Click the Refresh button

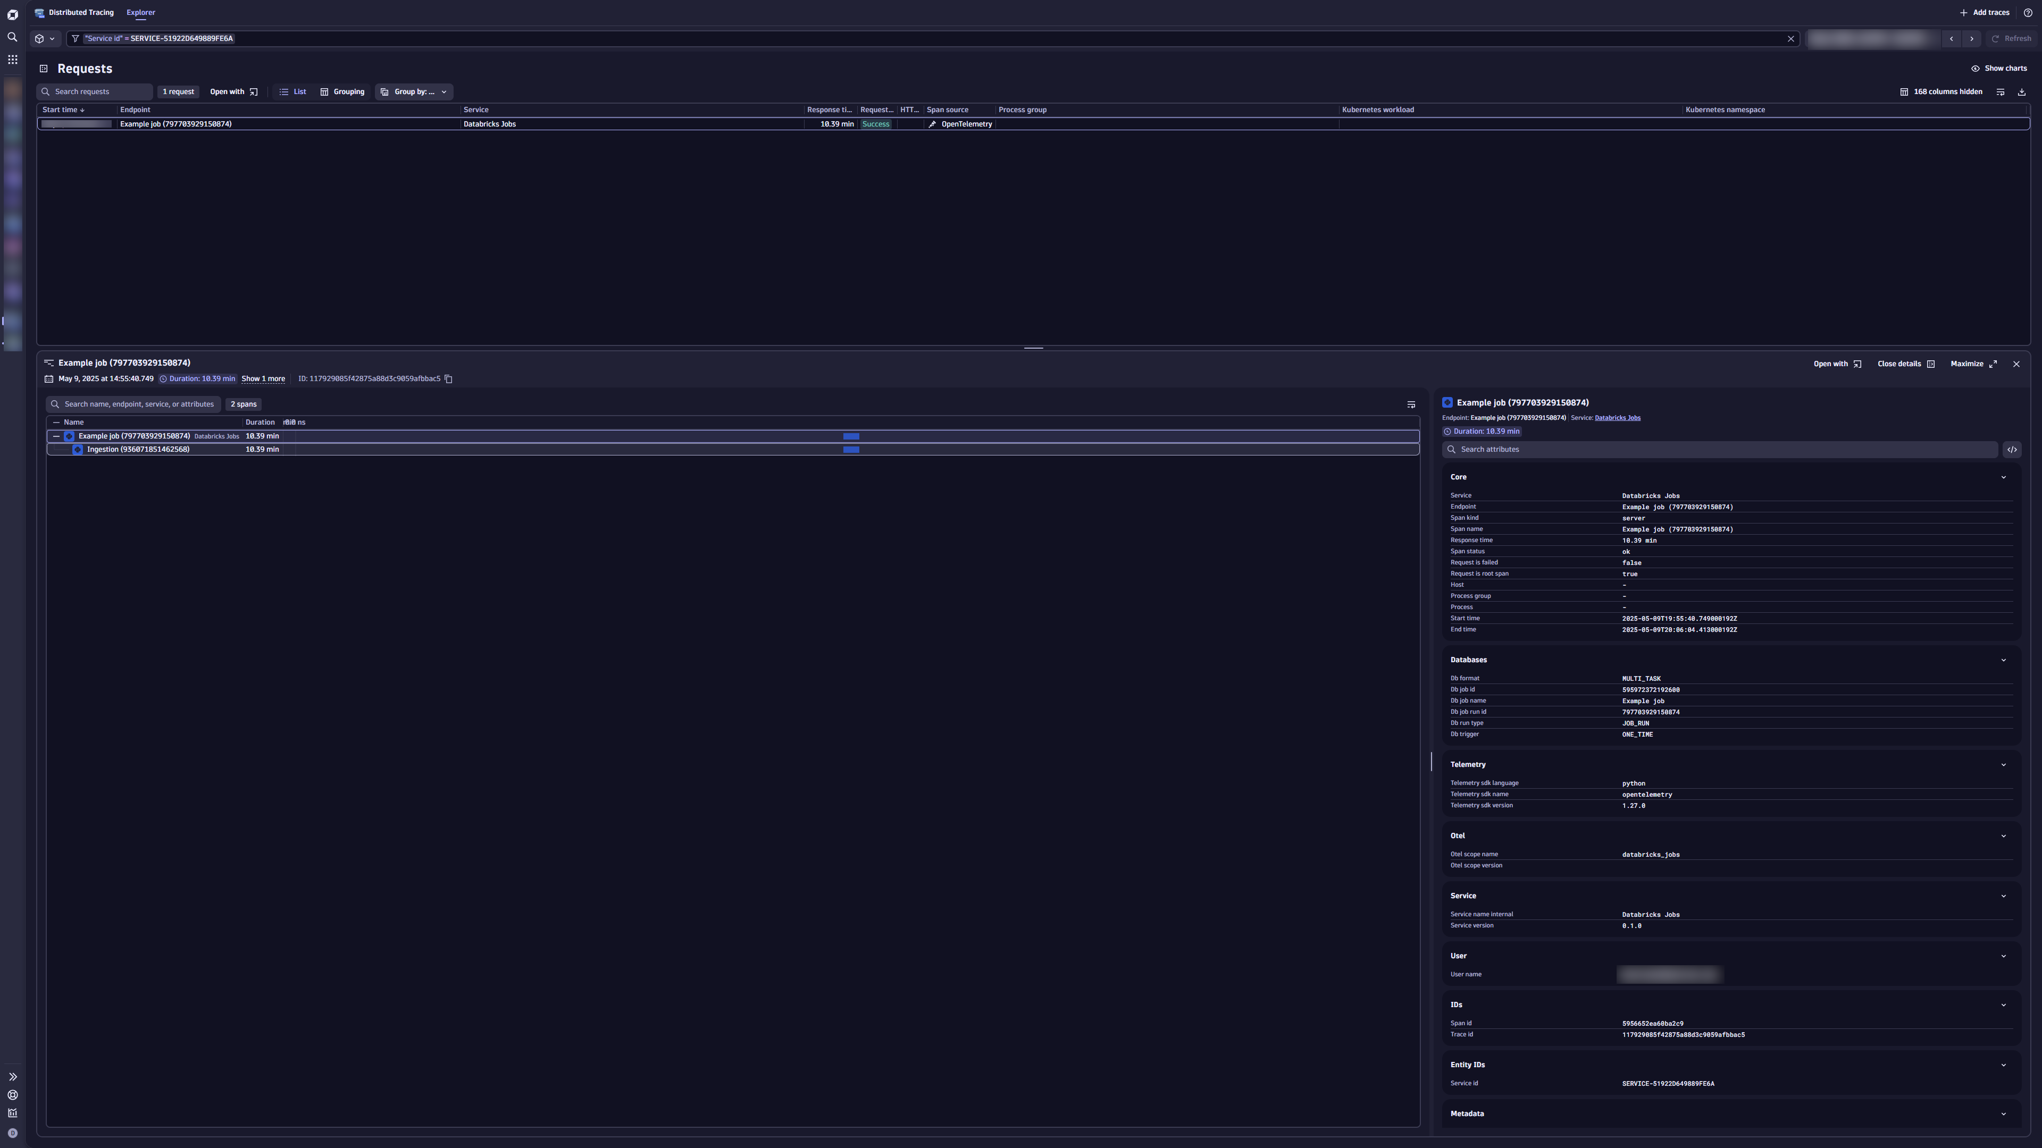(x=2011, y=39)
